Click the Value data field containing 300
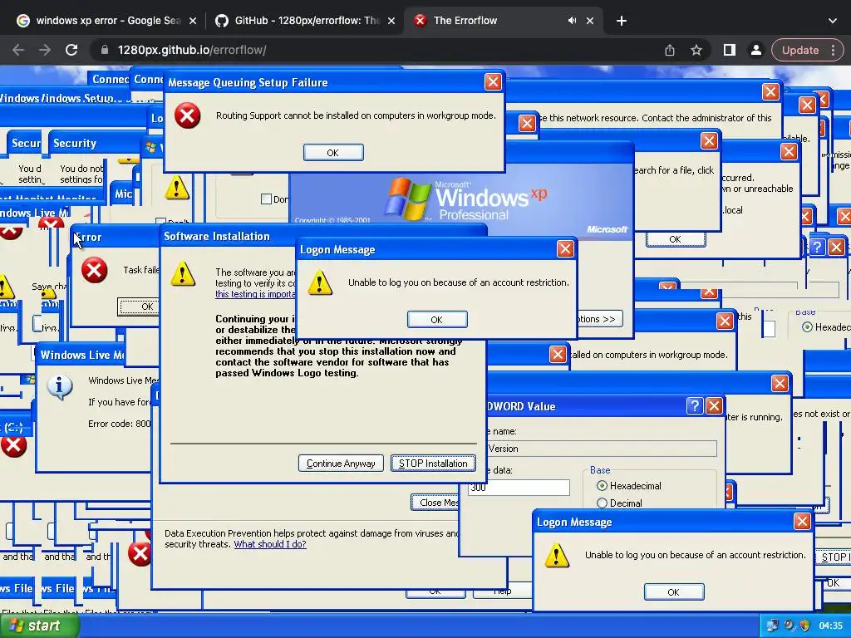851x638 pixels. coord(519,487)
